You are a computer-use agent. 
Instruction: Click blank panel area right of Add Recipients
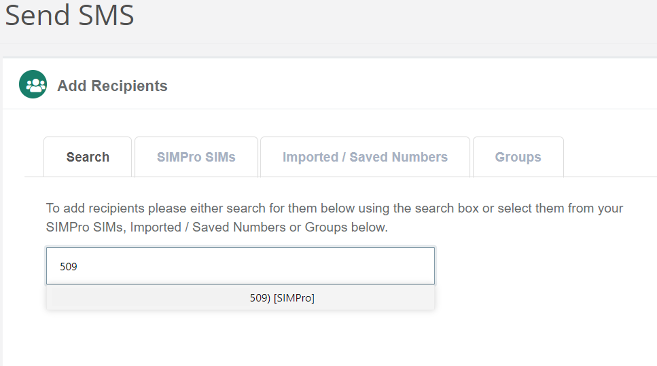pyautogui.click(x=395, y=85)
